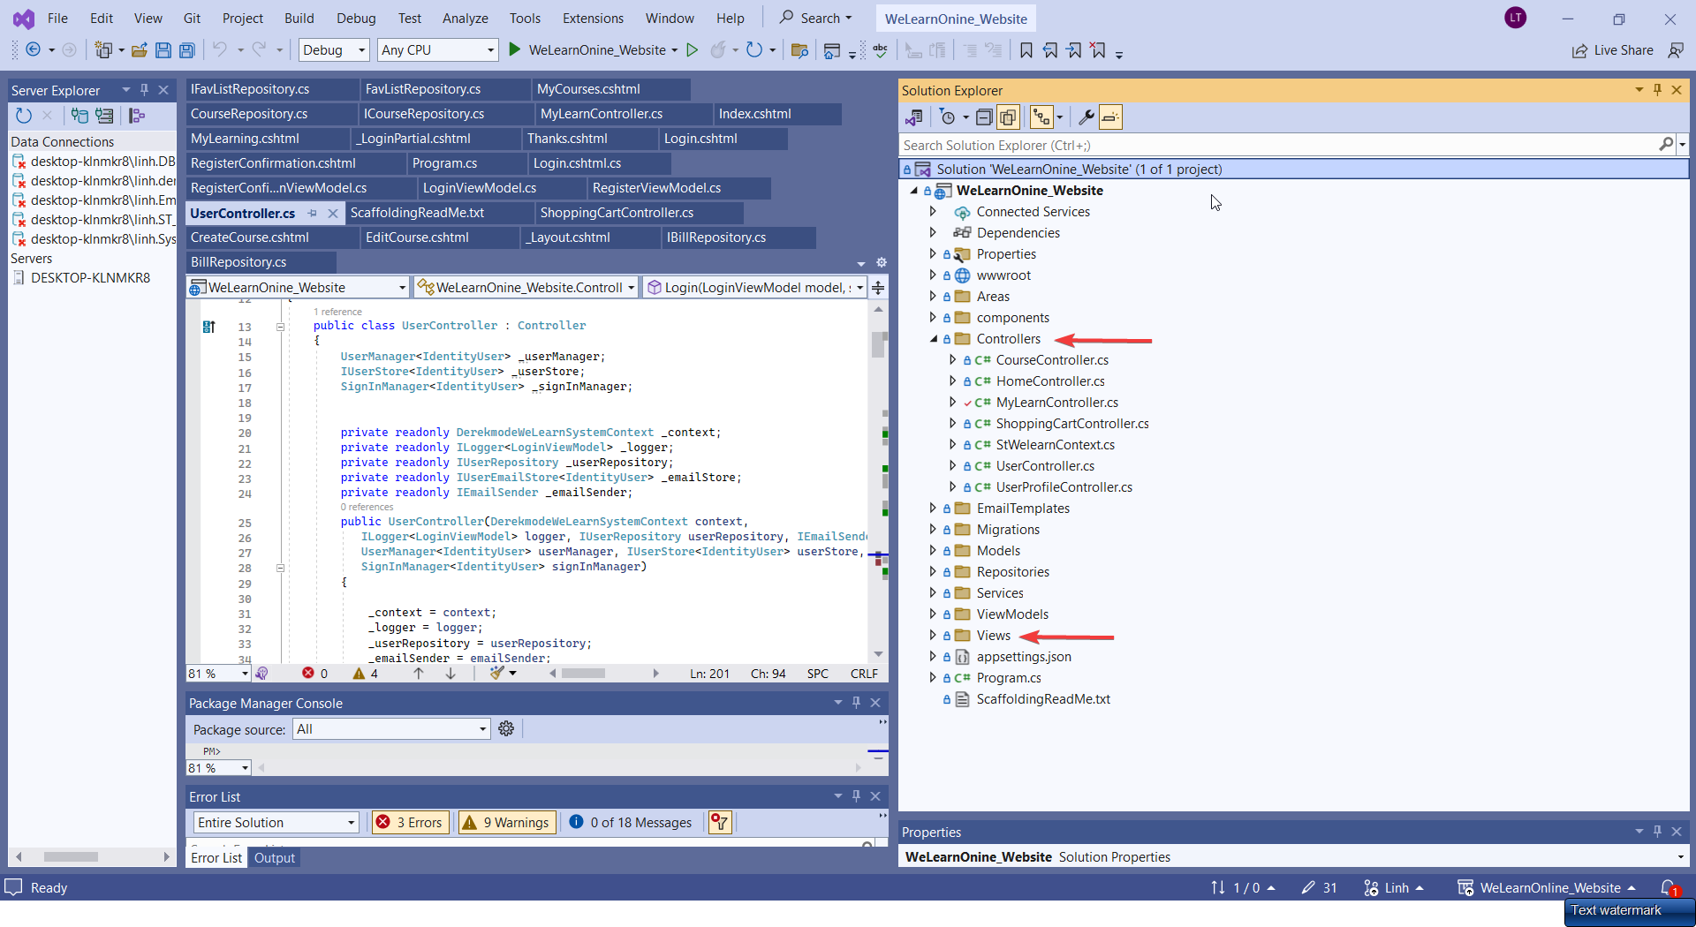
Task: Switch to the Output tab
Action: [275, 858]
